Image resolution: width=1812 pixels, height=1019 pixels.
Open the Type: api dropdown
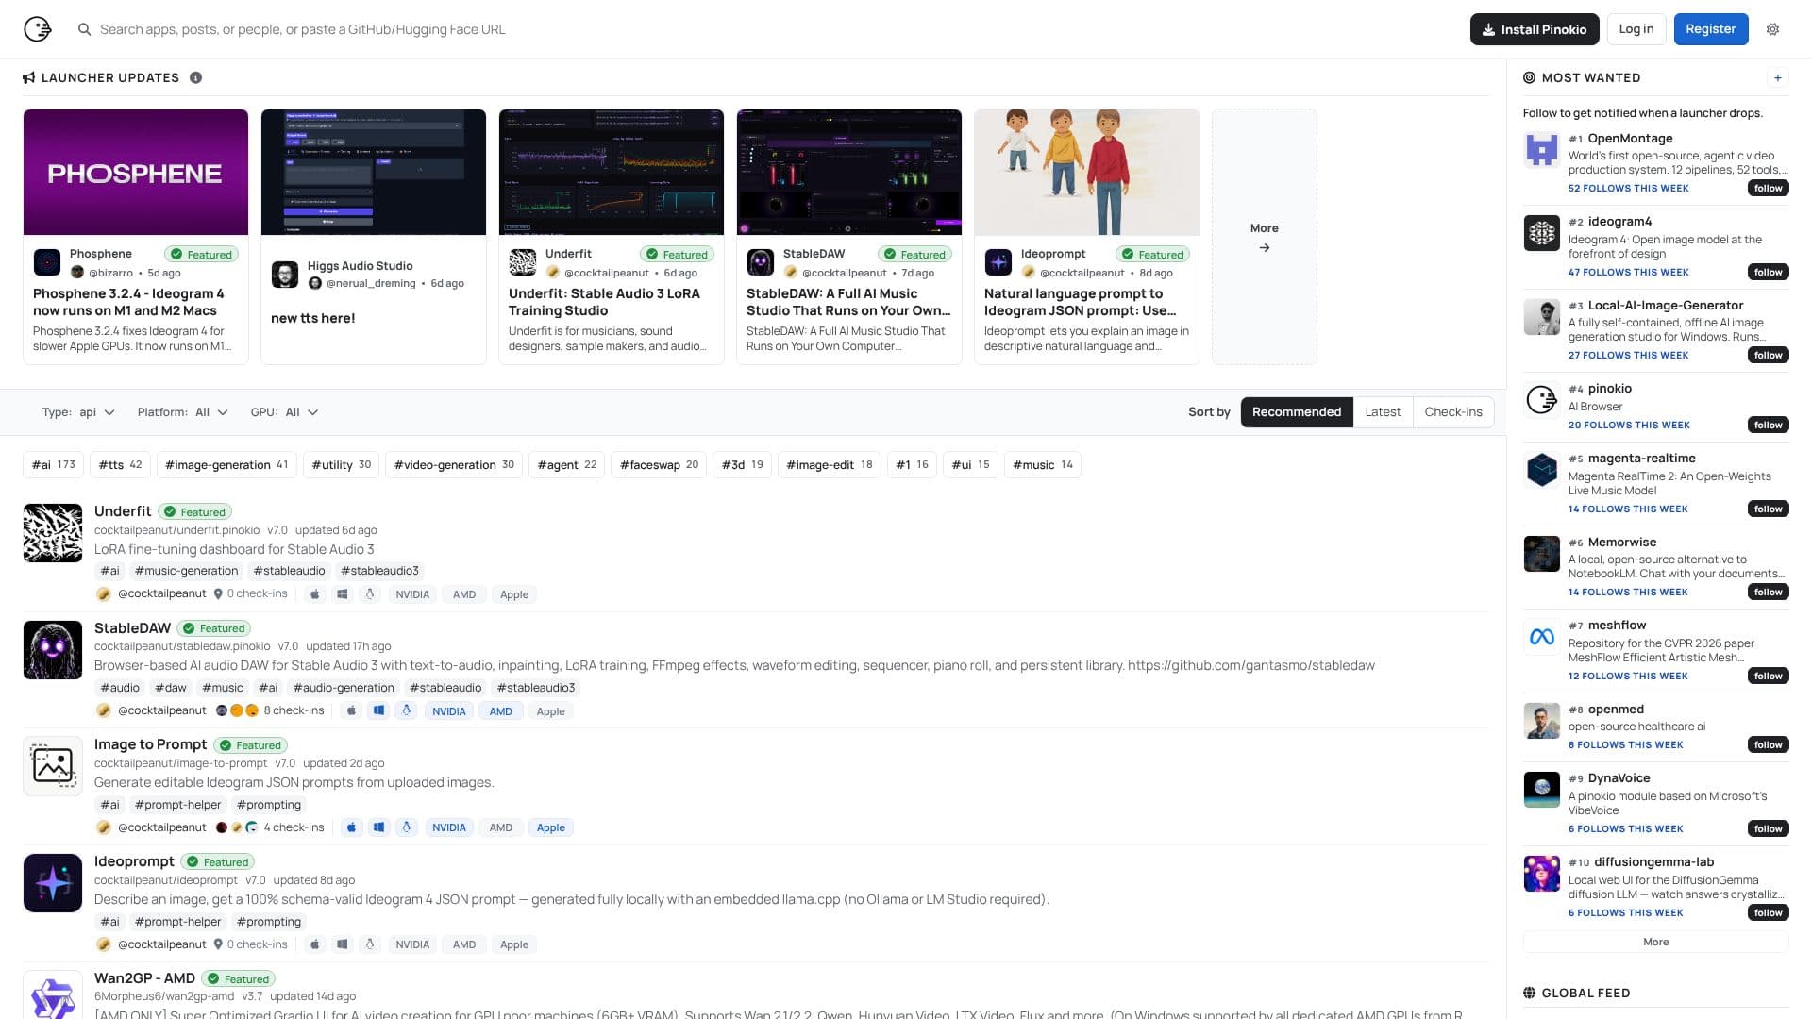(x=78, y=412)
